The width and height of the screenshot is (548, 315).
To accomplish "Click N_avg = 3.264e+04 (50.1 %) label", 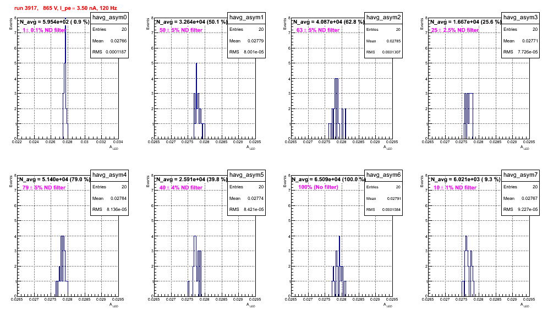I will click(x=191, y=22).
